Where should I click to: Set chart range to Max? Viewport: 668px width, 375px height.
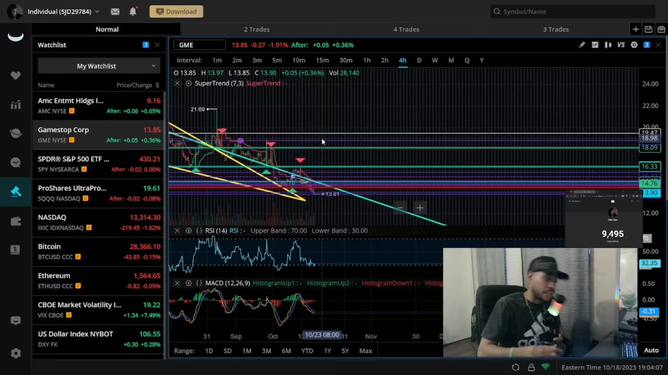point(366,351)
